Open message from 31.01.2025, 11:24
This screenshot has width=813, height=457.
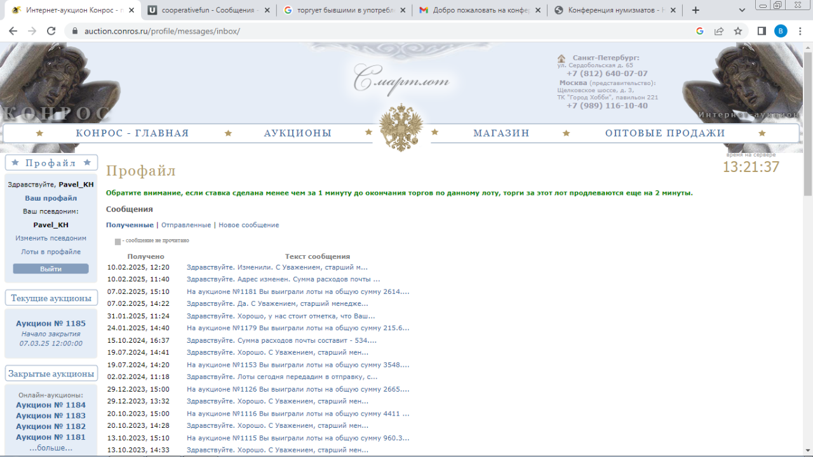tap(281, 316)
